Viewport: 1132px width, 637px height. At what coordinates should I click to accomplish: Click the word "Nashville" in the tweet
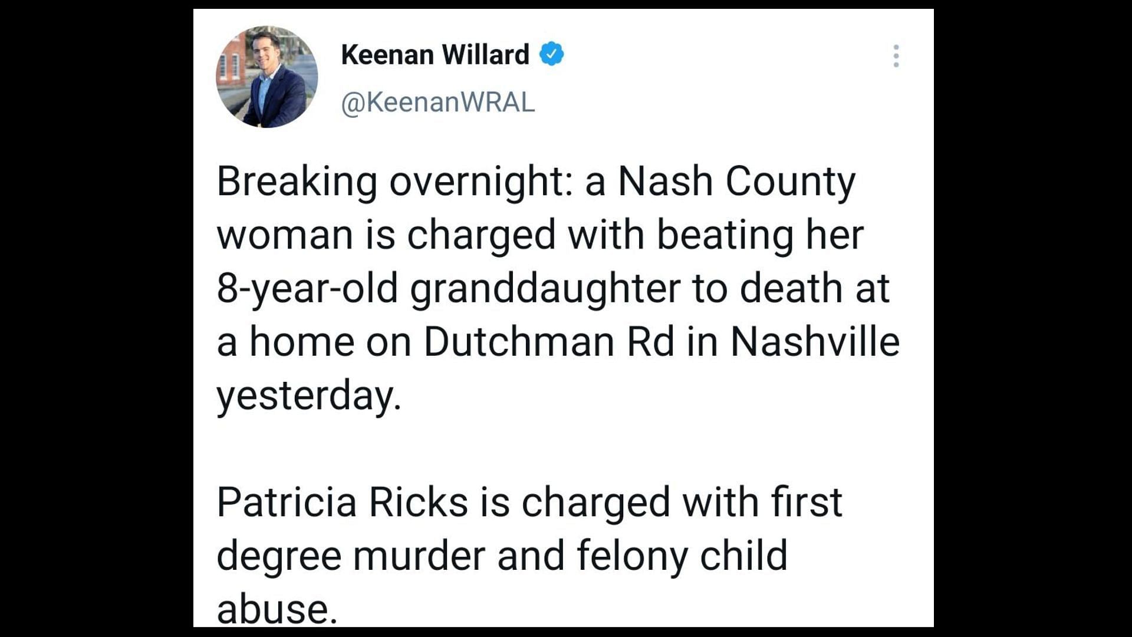coord(815,342)
